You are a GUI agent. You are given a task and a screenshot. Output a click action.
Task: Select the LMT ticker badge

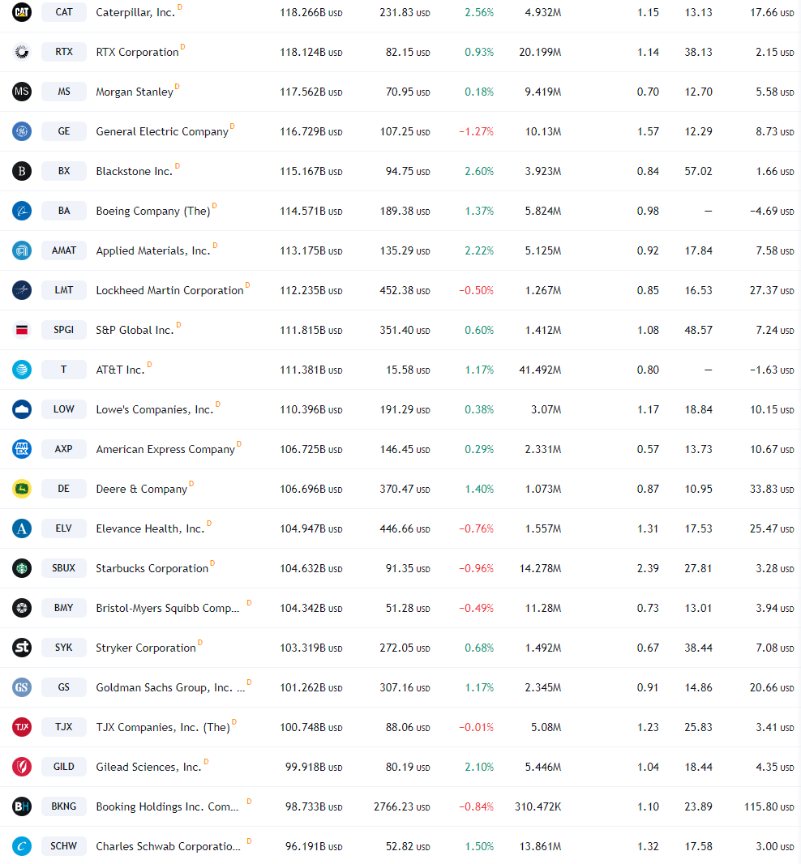tap(64, 290)
